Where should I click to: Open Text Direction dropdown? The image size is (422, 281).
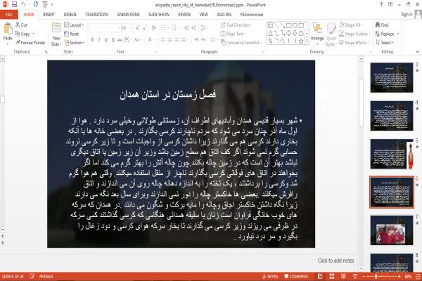[236, 25]
